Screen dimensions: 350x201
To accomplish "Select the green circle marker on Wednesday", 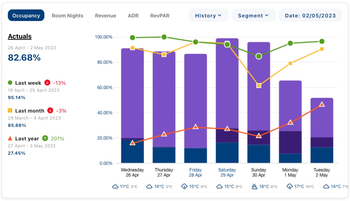I will (x=132, y=38).
